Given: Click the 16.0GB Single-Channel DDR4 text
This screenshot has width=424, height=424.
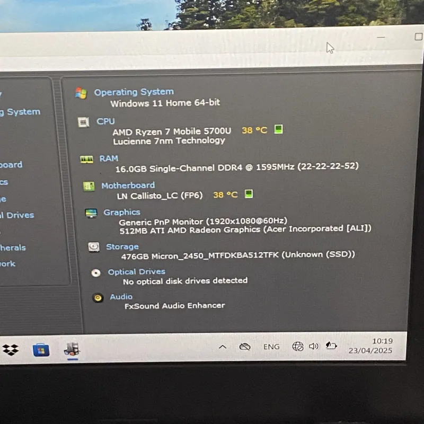Looking at the screenshot, I should pos(237,167).
